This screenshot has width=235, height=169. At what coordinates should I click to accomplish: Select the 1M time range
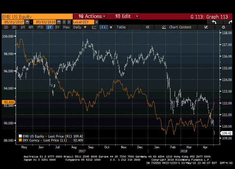pos(22,27)
